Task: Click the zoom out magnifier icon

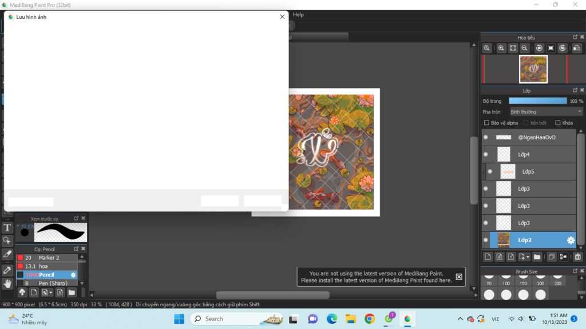Action: point(525,48)
